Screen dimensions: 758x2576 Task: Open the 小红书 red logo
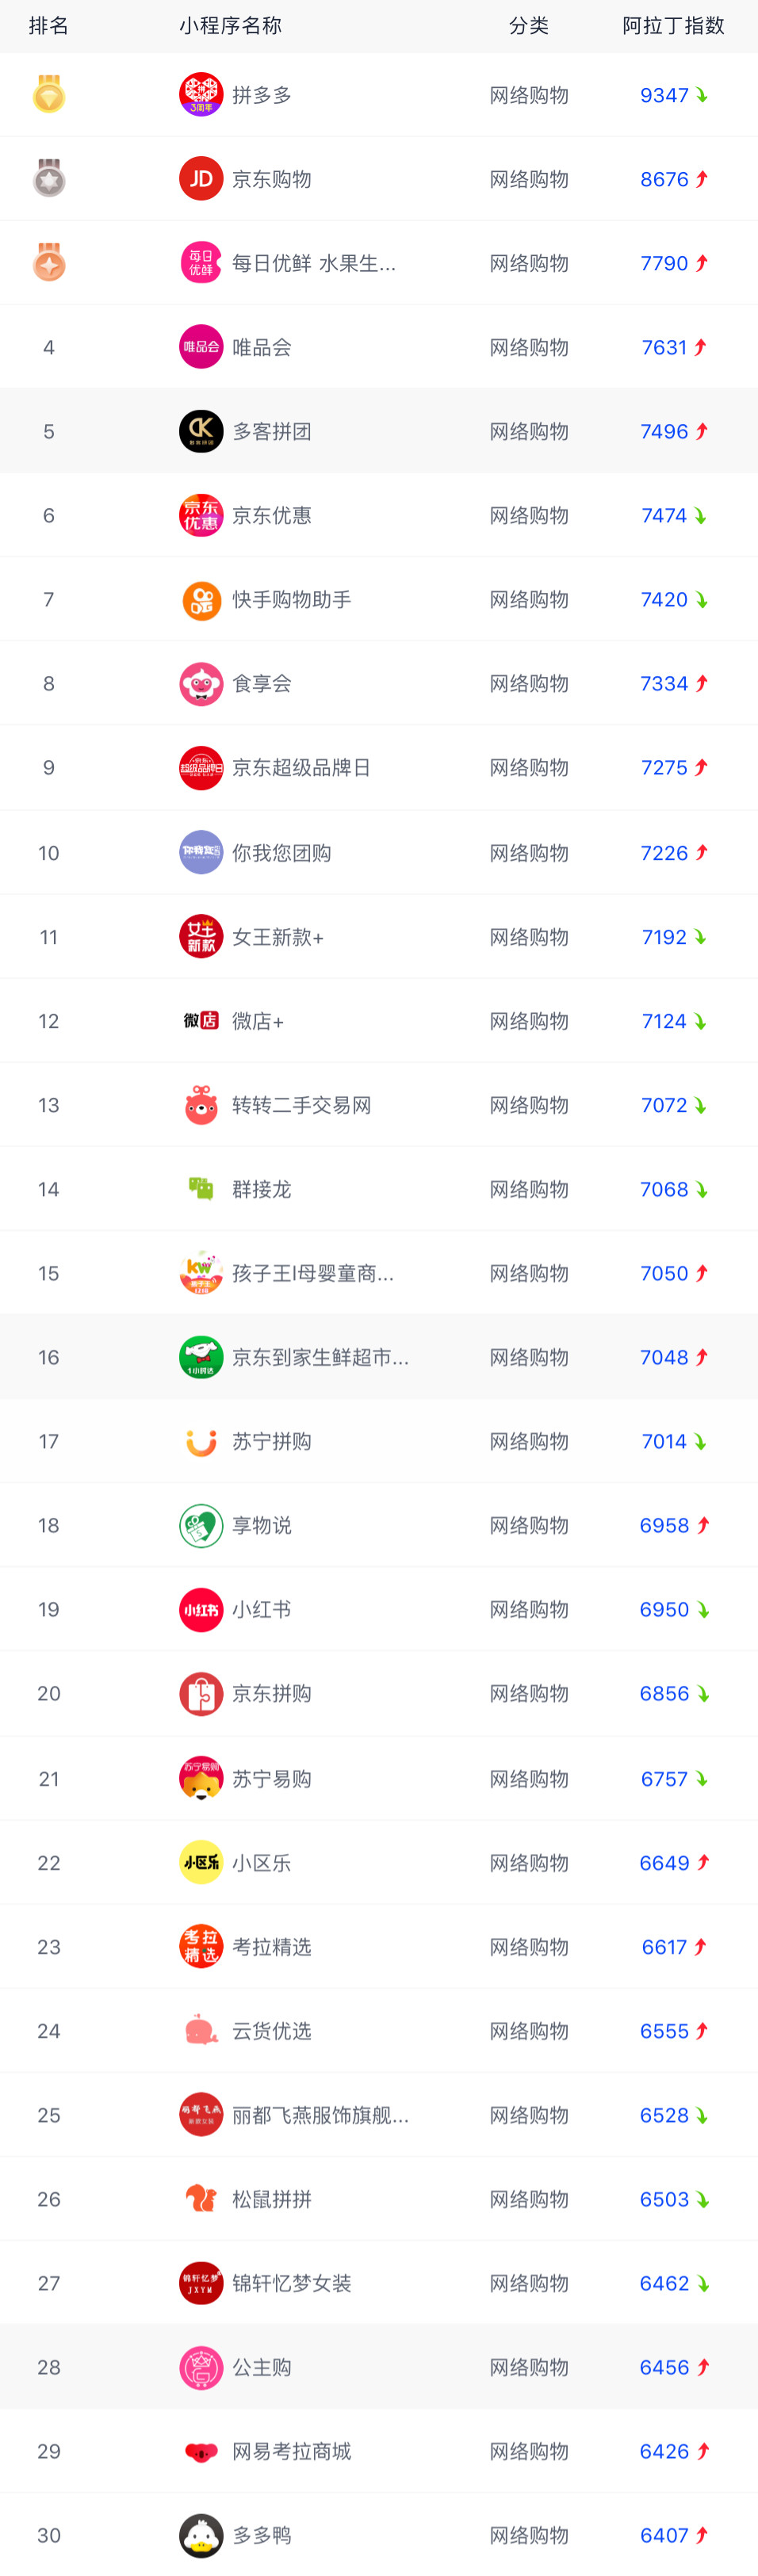[x=201, y=1609]
